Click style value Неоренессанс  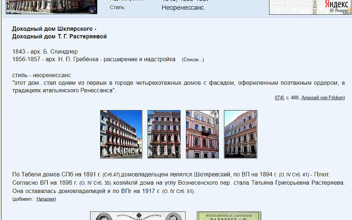click(x=183, y=8)
